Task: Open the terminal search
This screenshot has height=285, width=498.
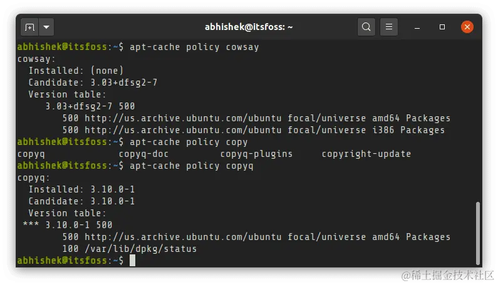Action: click(366, 27)
